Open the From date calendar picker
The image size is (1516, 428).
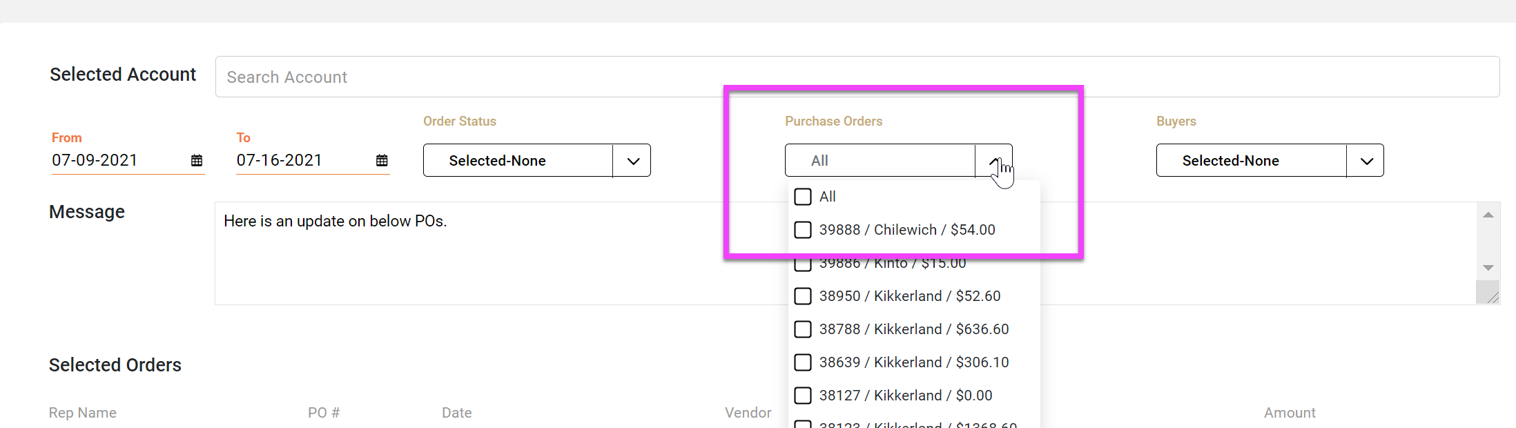[197, 161]
